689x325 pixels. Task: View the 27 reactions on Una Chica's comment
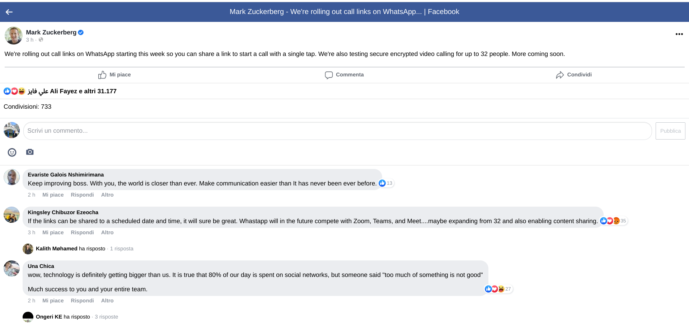(498, 289)
